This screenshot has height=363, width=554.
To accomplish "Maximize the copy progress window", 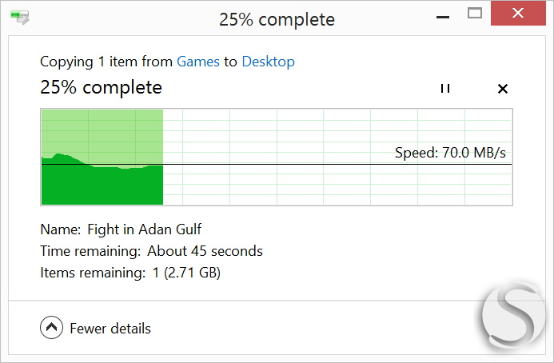I will [x=475, y=14].
